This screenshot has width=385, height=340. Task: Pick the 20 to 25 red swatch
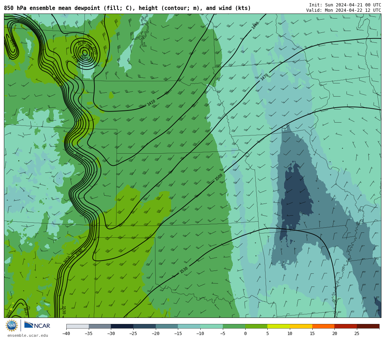(346, 326)
